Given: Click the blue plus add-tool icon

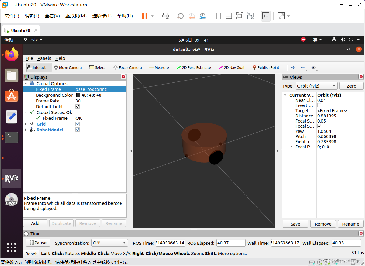Looking at the screenshot, I should pyautogui.click(x=293, y=67).
